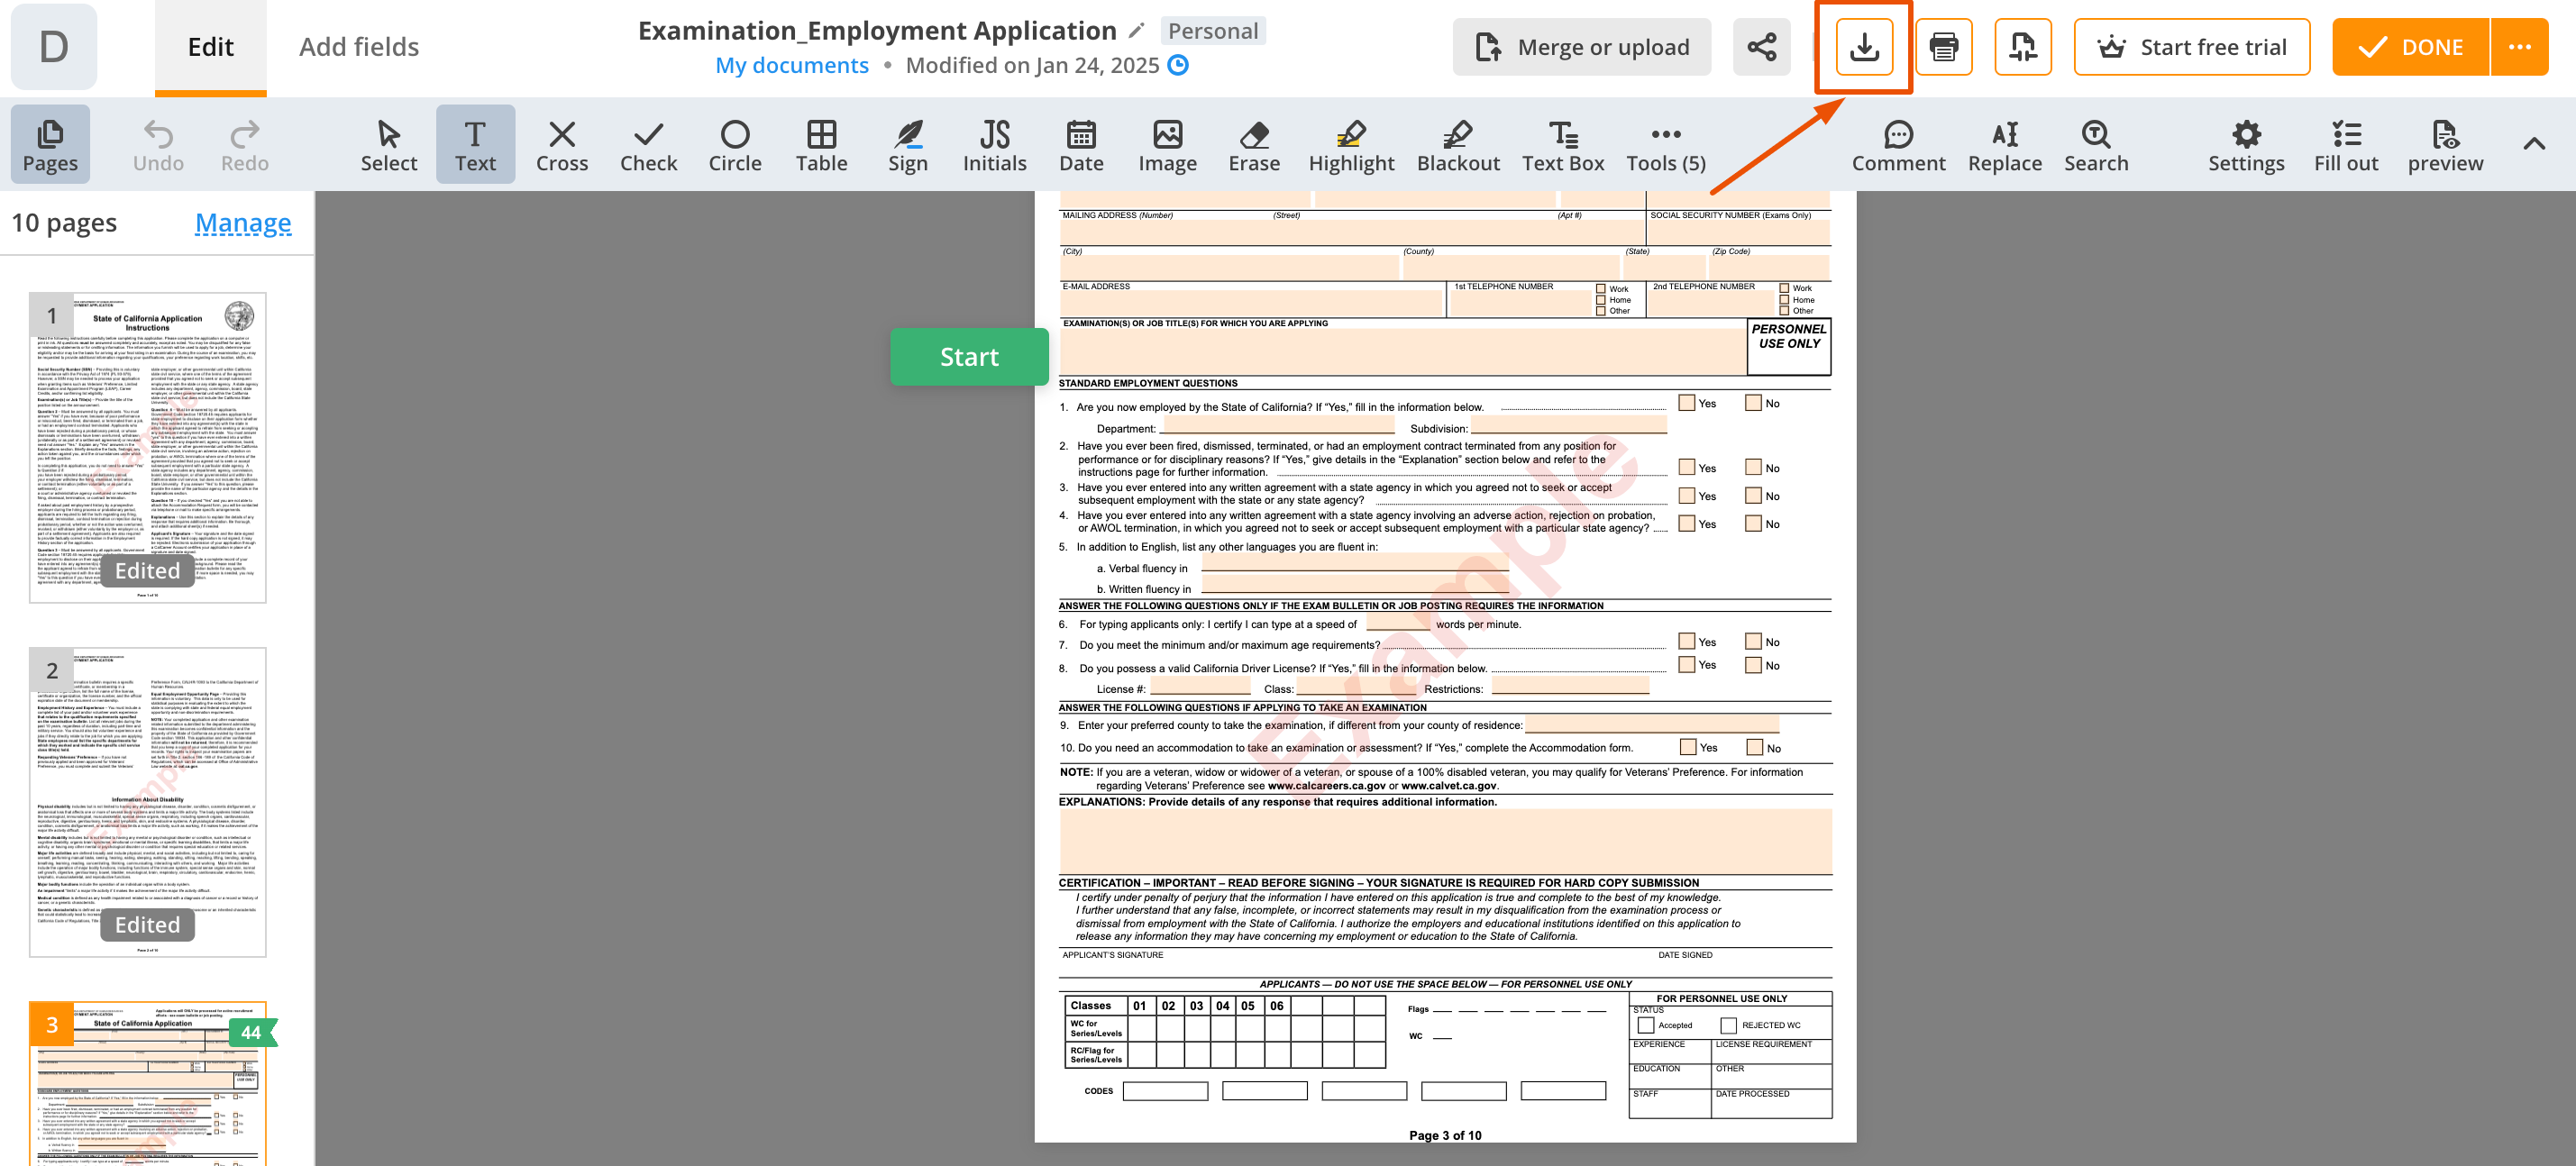Click the Manage pages link
The height and width of the screenshot is (1166, 2576).
click(243, 222)
